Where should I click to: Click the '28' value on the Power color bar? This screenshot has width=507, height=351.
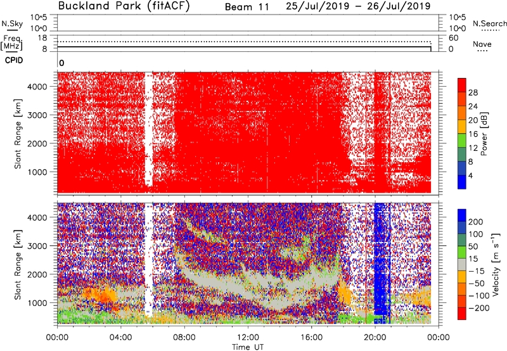473,93
